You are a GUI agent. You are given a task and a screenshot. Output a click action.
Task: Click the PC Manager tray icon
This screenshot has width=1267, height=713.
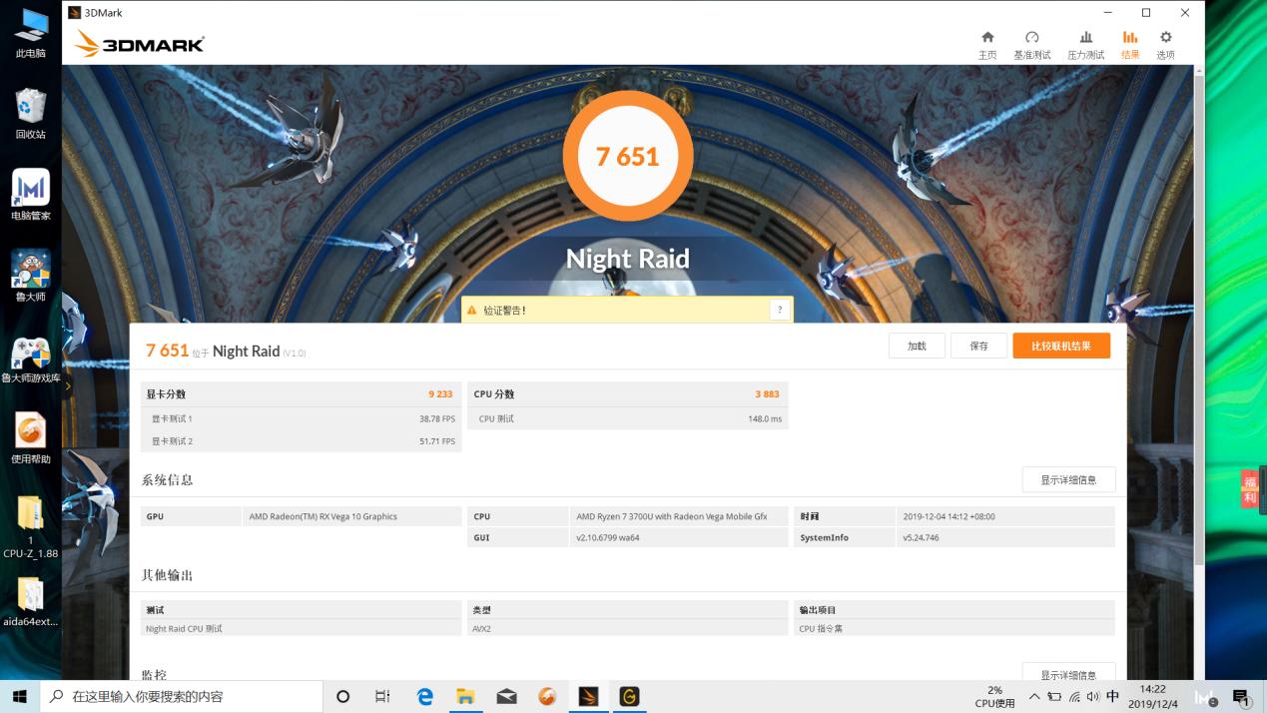pyautogui.click(x=1205, y=697)
